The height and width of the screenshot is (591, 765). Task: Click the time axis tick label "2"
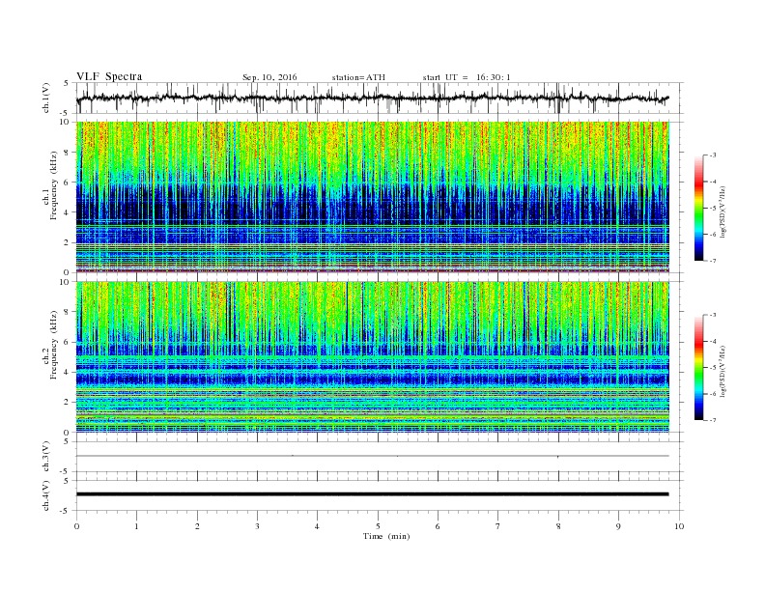[x=197, y=526]
